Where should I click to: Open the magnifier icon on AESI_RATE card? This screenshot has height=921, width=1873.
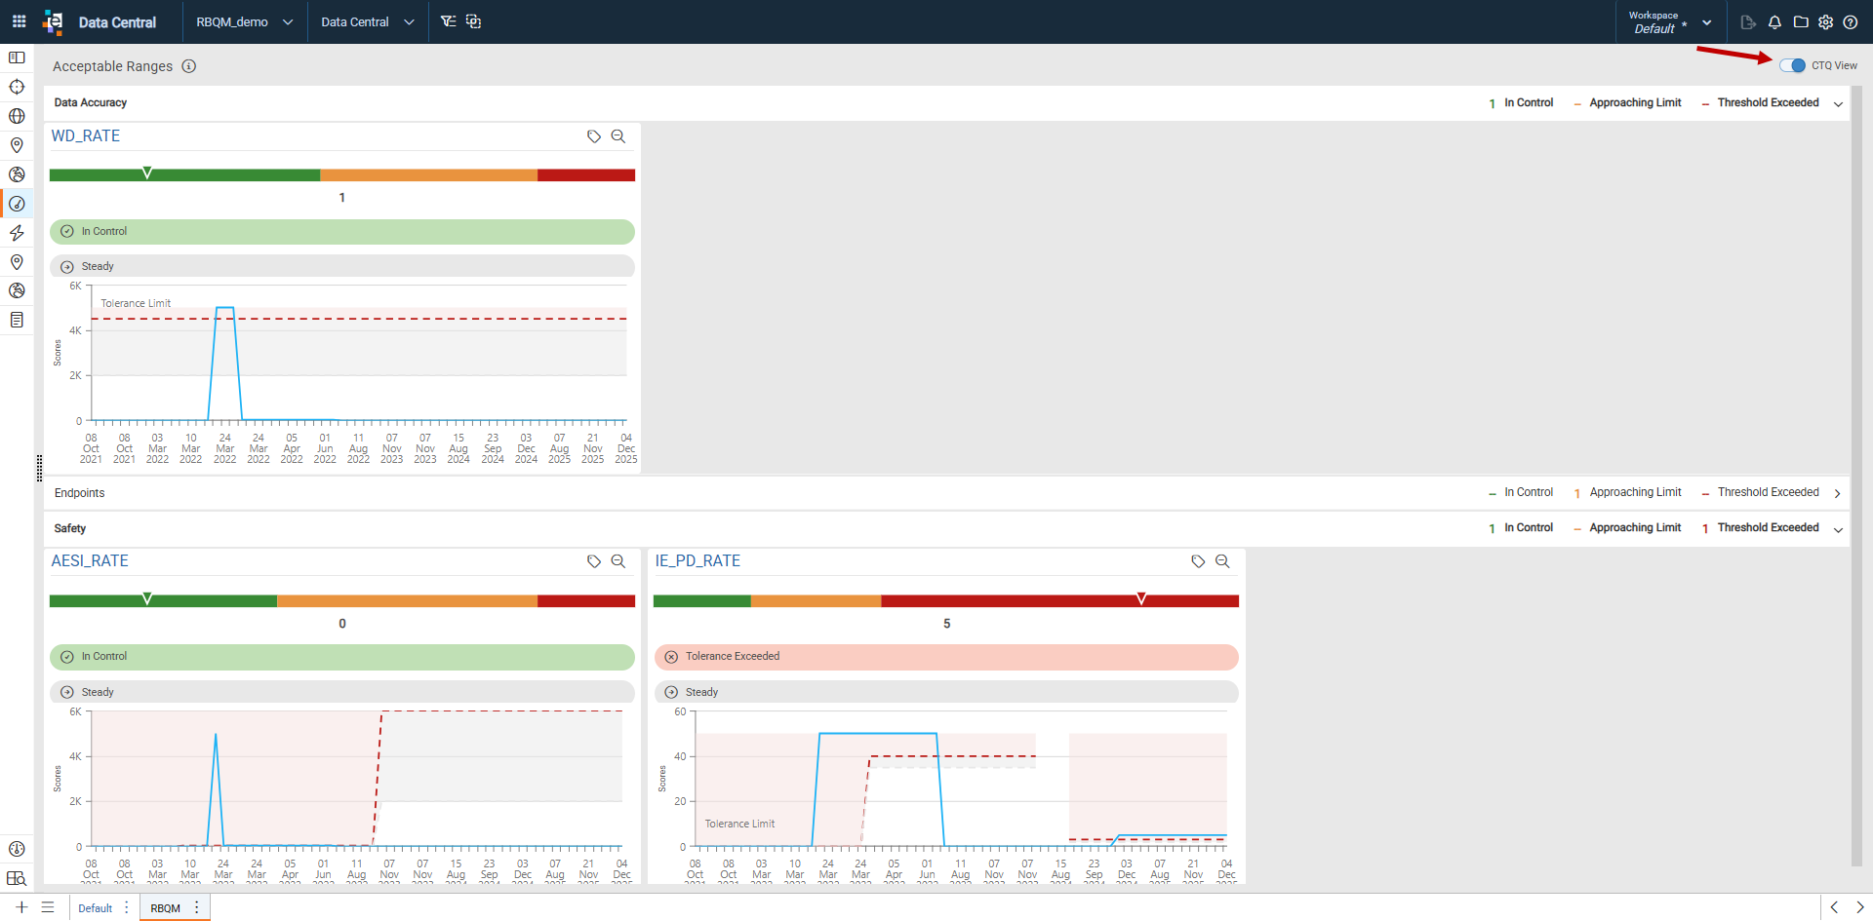618,561
